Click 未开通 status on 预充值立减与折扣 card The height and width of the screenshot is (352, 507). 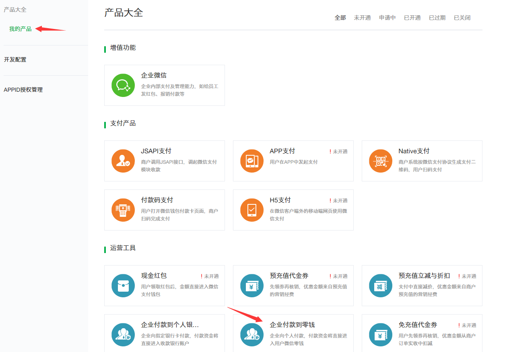click(467, 276)
